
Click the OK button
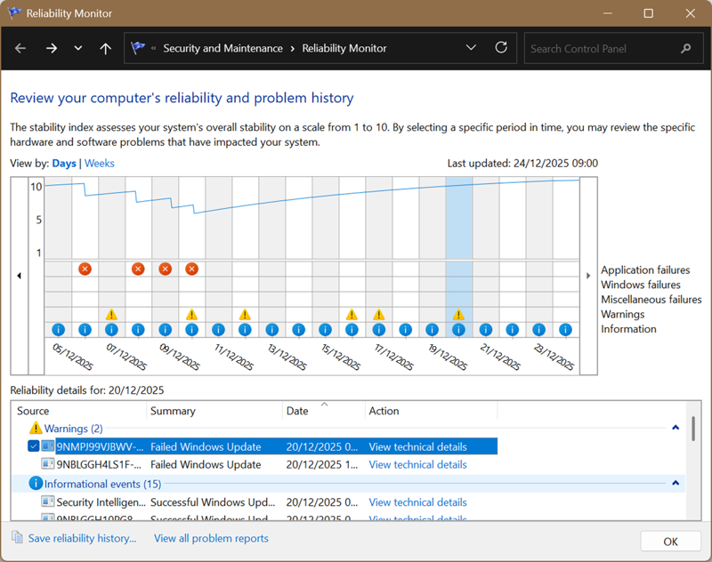click(x=670, y=541)
